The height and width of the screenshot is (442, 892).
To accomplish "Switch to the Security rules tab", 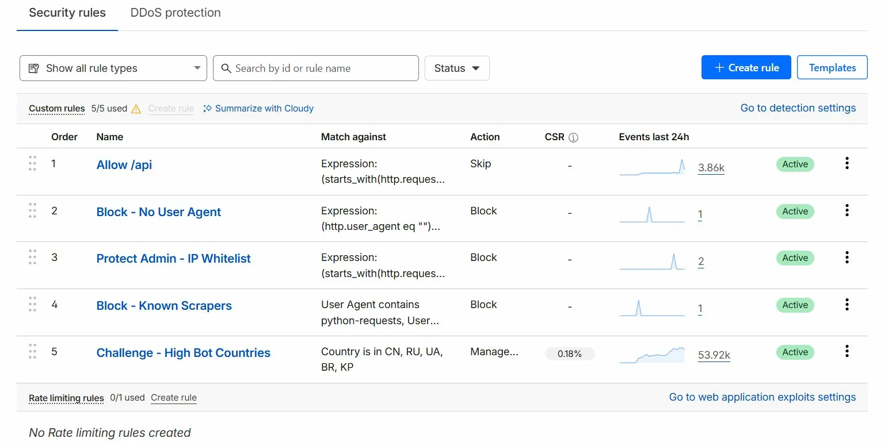I will [67, 13].
